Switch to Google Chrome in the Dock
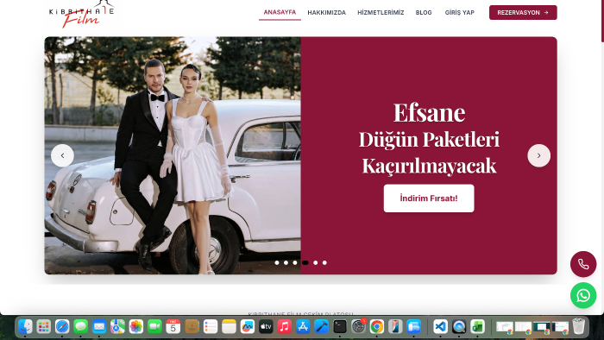Viewport: 604px width, 340px height. click(x=377, y=327)
